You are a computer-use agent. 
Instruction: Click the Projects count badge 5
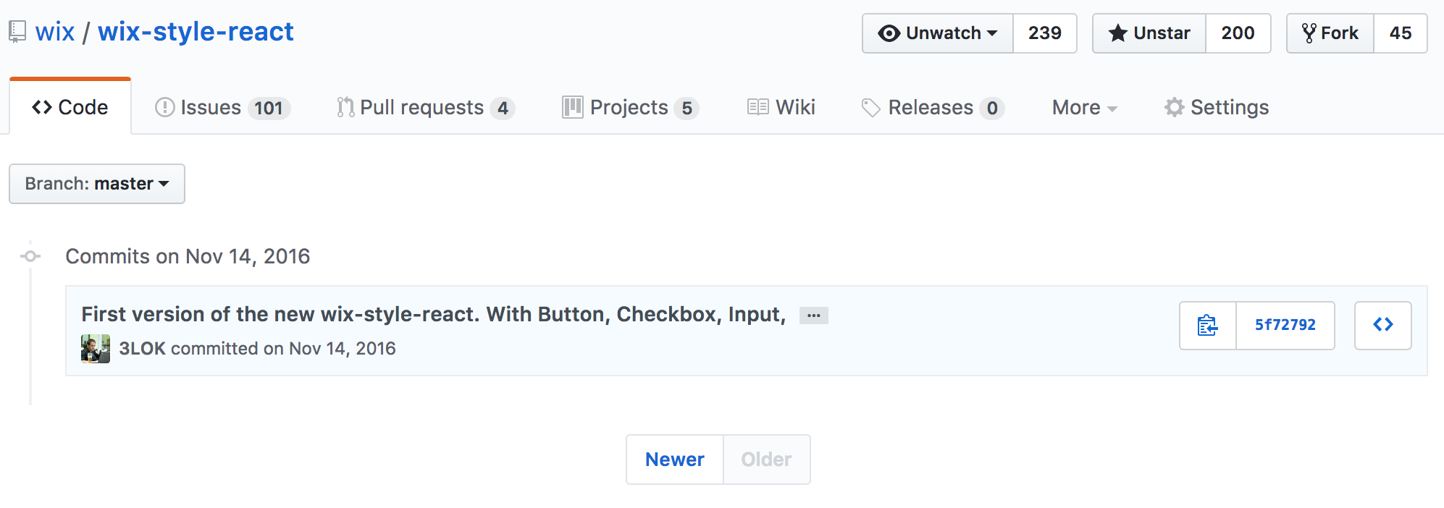687,109
